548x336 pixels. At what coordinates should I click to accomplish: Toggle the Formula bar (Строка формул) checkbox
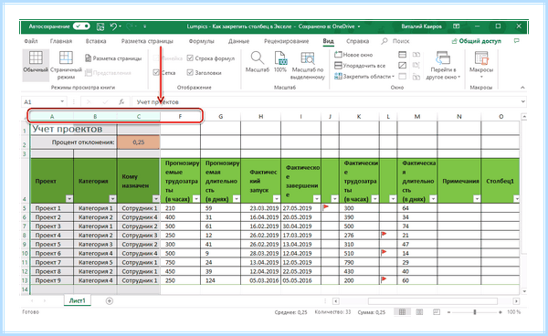click(x=190, y=58)
